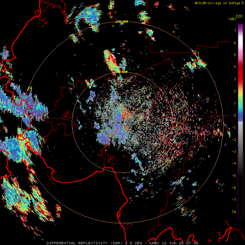Select the Differential Reflectivity (ZDR) caption text

pyautogui.click(x=85, y=243)
